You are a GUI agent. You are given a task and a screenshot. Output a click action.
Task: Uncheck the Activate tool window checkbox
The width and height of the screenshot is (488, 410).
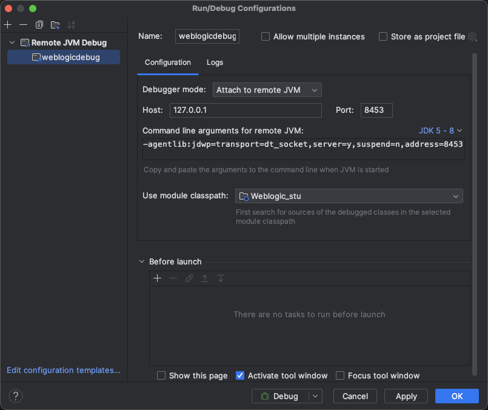point(240,375)
